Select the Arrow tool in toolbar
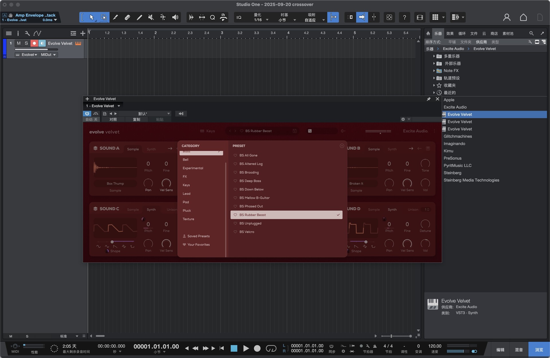550x358 pixels. pyautogui.click(x=92, y=17)
